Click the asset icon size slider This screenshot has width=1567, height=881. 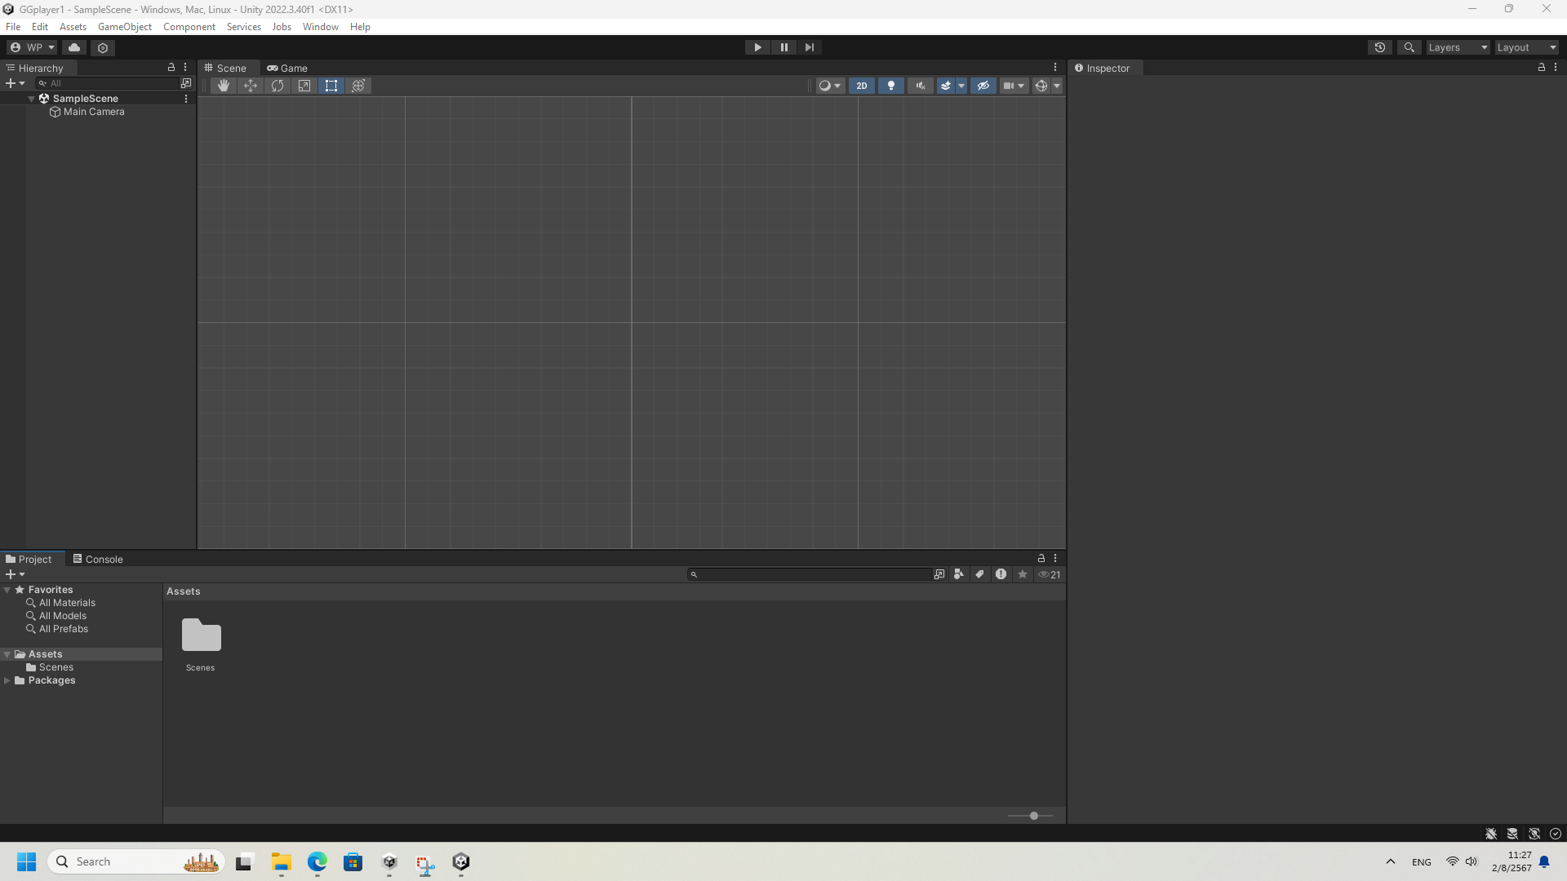(x=1033, y=816)
